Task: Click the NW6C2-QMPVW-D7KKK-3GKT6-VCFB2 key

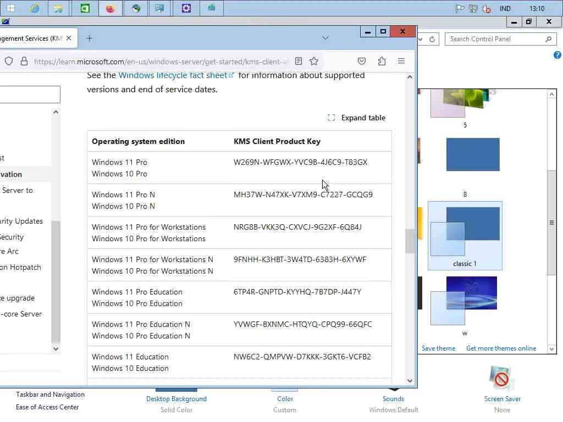Action: point(302,357)
